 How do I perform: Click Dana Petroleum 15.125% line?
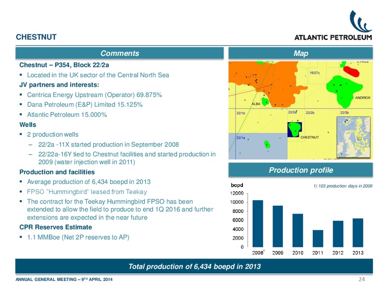point(85,105)
